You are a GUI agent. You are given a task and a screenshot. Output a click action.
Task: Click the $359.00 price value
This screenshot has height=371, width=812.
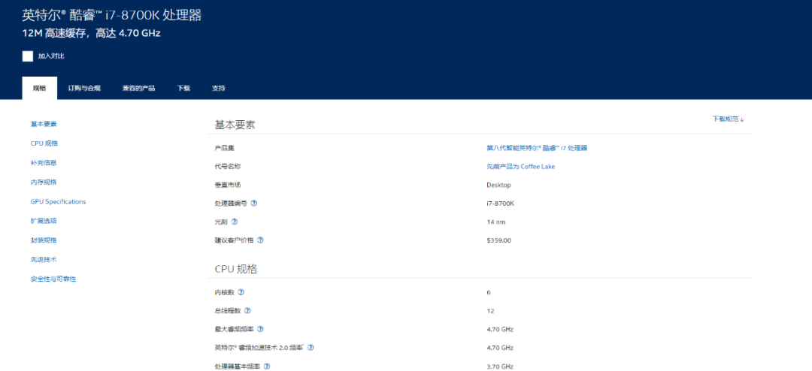[x=498, y=240]
